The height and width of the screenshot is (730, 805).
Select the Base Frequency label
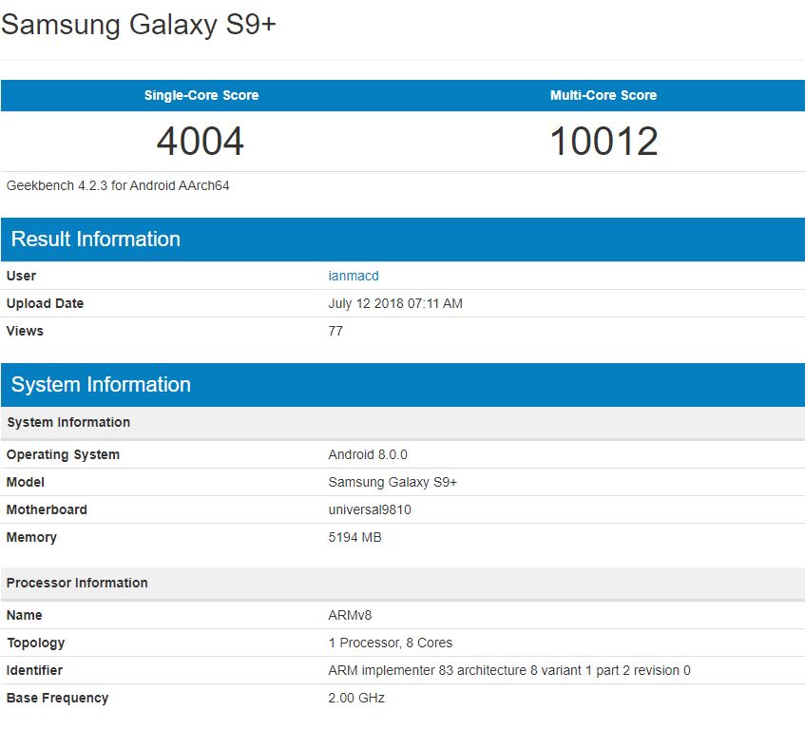click(57, 699)
